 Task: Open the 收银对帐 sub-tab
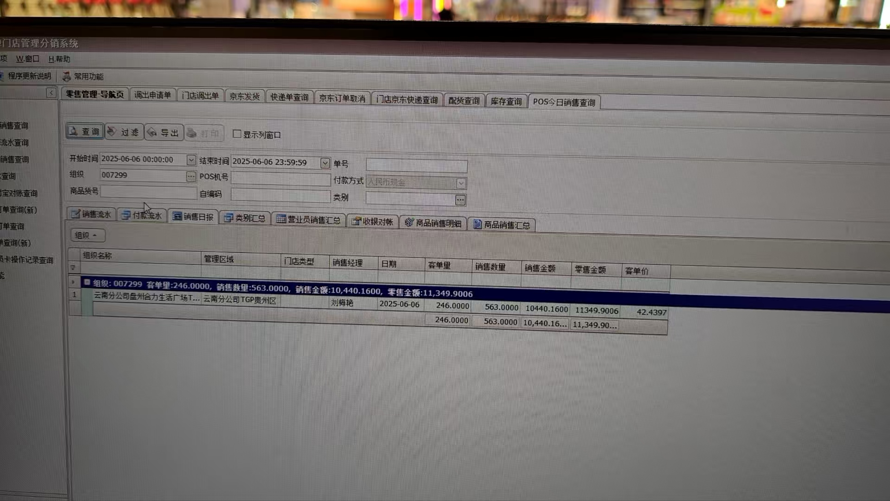372,222
